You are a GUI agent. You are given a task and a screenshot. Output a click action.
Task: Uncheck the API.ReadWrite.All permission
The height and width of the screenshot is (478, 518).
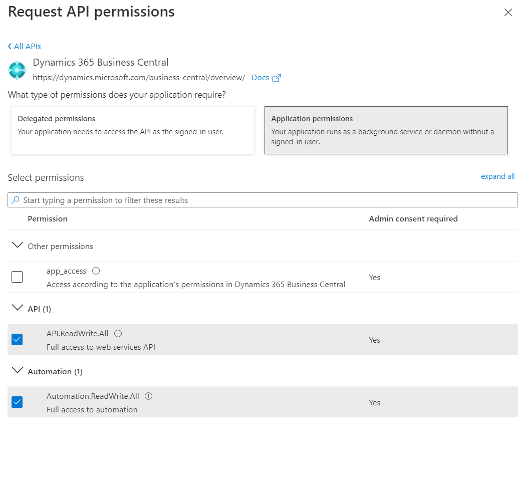click(17, 340)
